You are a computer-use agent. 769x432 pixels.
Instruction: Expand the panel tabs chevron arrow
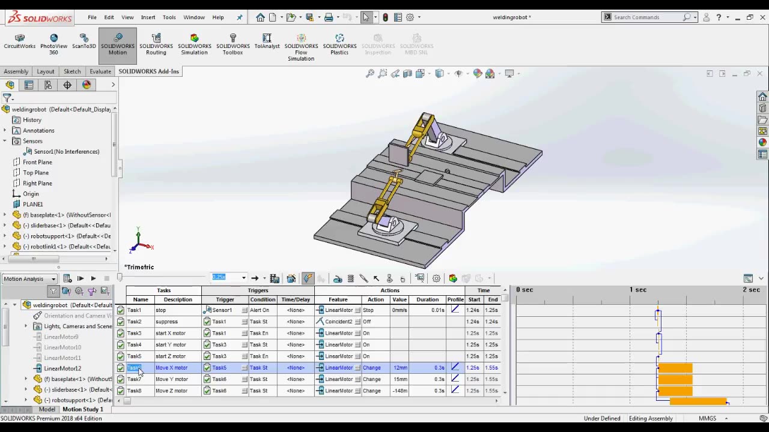pyautogui.click(x=112, y=85)
